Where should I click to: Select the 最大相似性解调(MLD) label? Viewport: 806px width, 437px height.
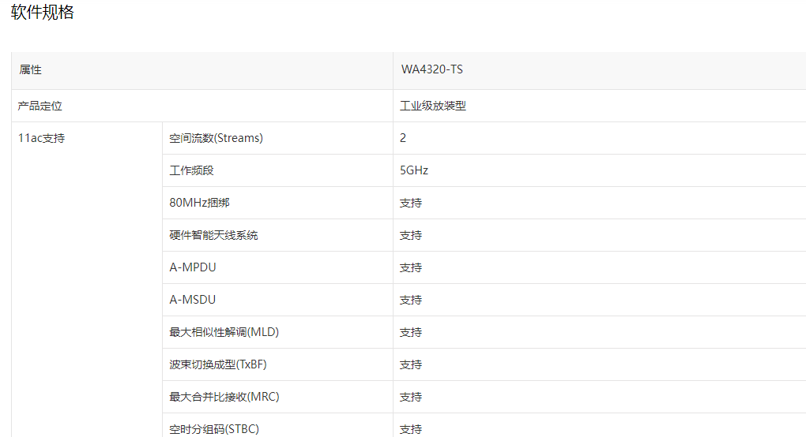(224, 332)
